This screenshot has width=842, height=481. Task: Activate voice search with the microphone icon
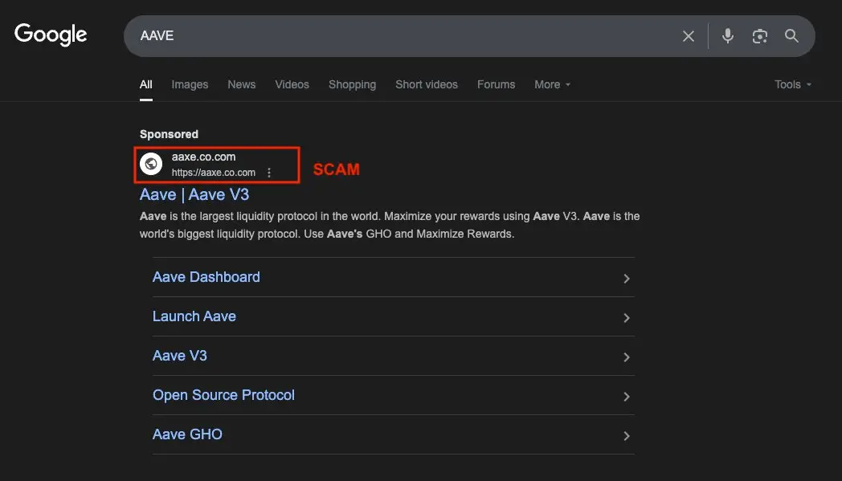pos(727,35)
